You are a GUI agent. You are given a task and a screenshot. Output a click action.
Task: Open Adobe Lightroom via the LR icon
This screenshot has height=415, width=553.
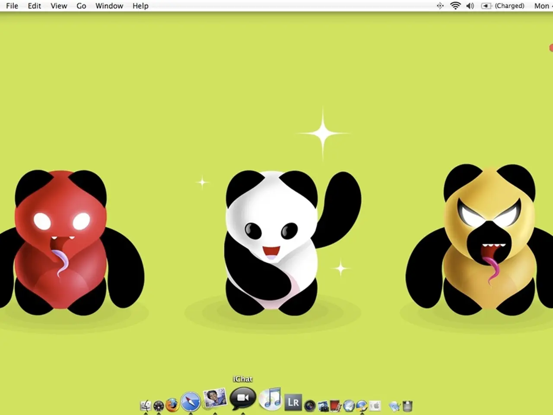click(293, 402)
